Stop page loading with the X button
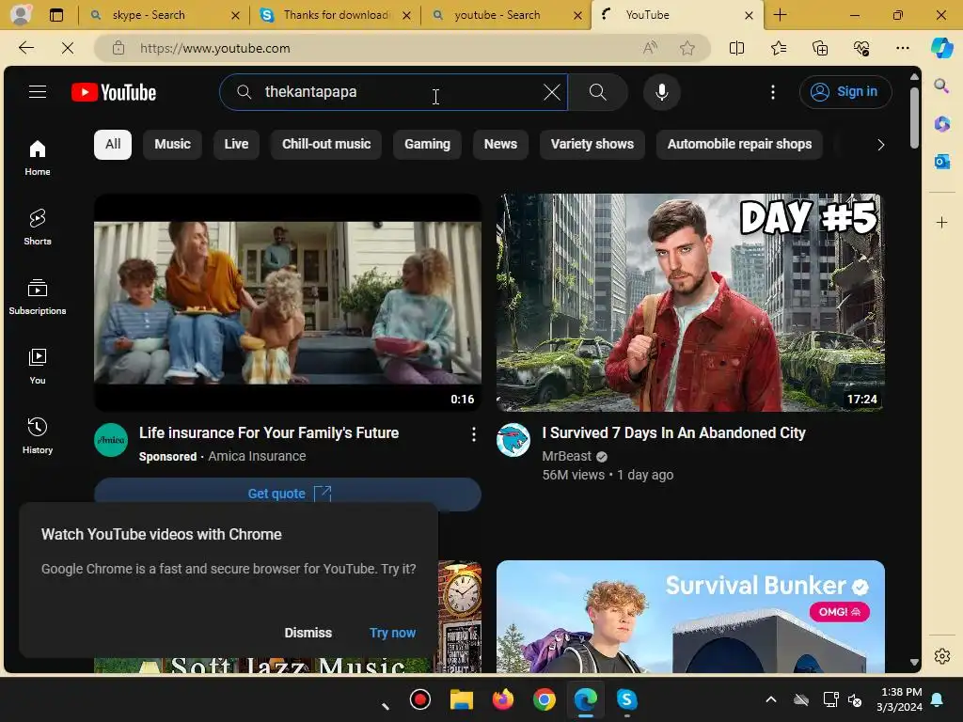Viewport: 963px width, 722px height. tap(68, 48)
